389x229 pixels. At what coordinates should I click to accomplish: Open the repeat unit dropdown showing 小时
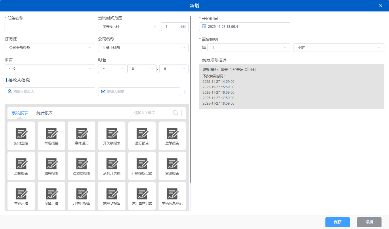(338, 48)
